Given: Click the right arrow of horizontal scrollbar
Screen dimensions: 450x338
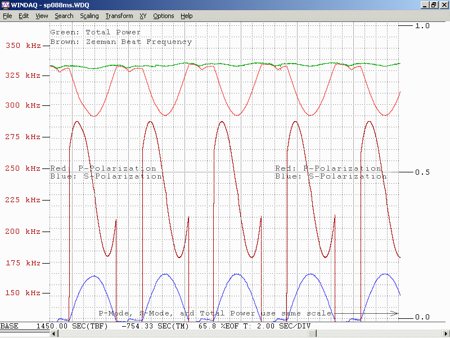Looking at the screenshot, I should click(445, 334).
